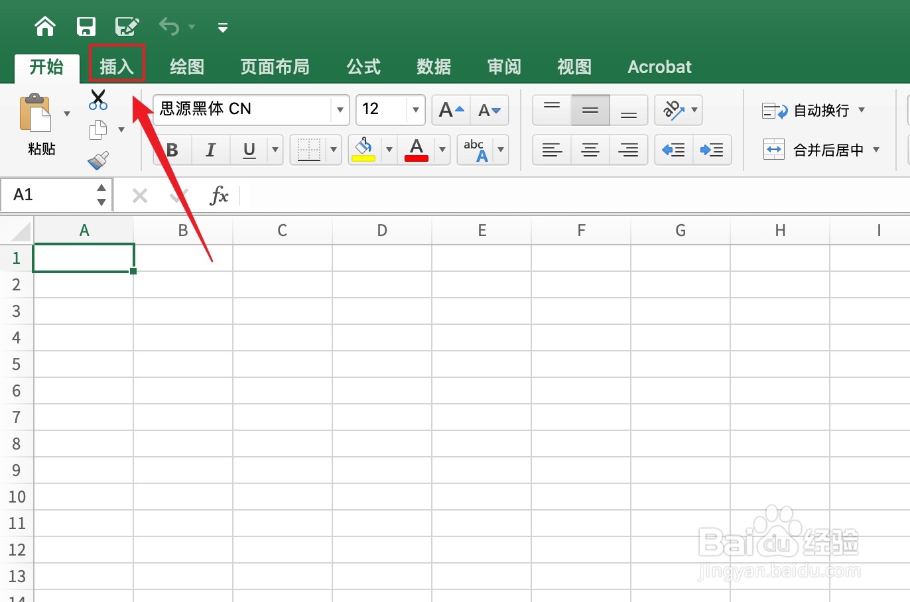Click the Name Box stepper arrows

[101, 195]
